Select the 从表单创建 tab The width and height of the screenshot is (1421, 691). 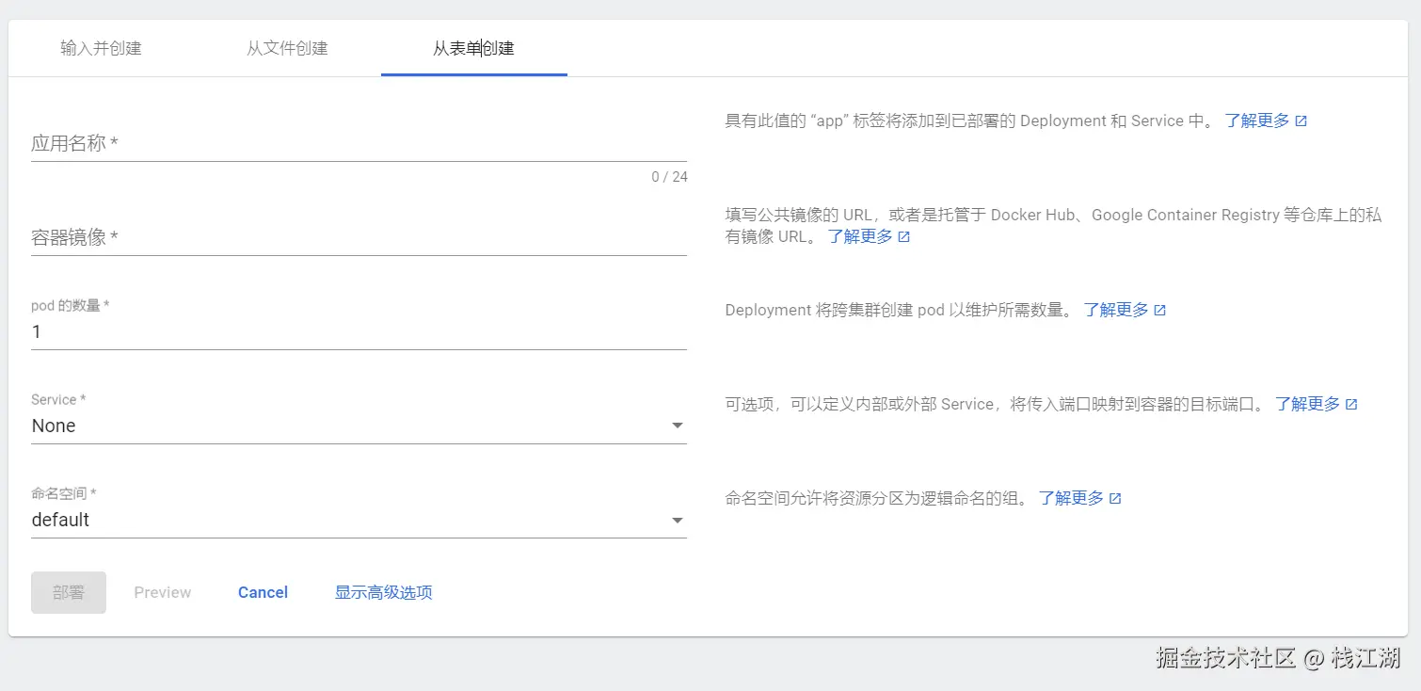473,48
